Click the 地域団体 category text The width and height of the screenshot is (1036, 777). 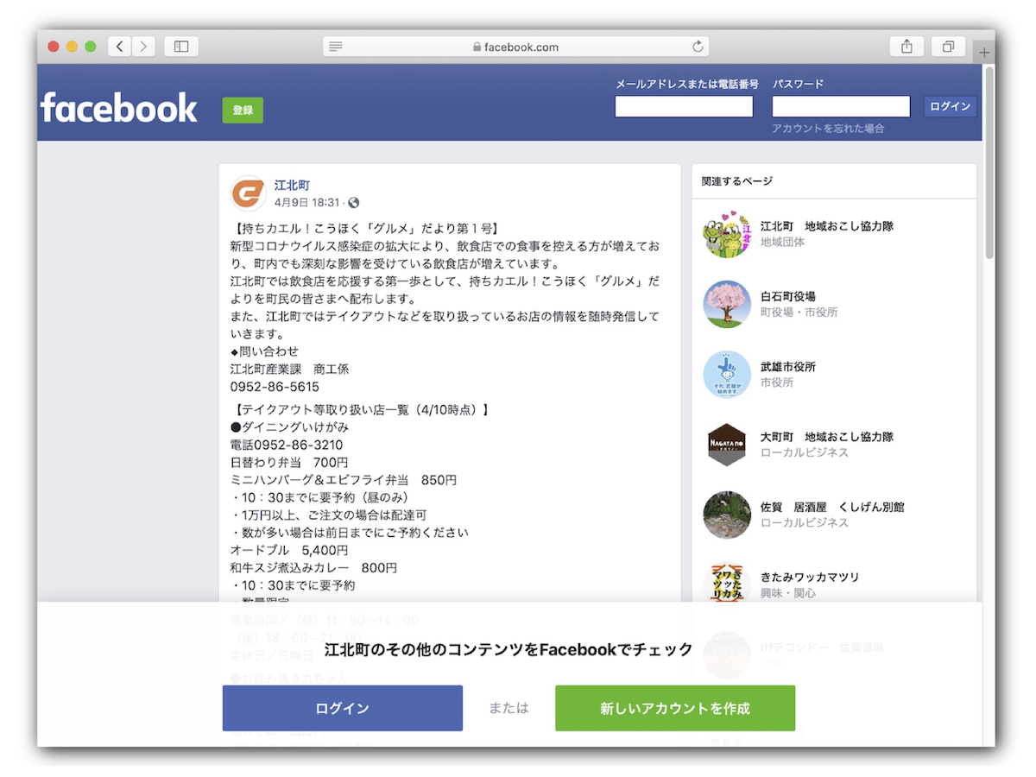point(783,243)
